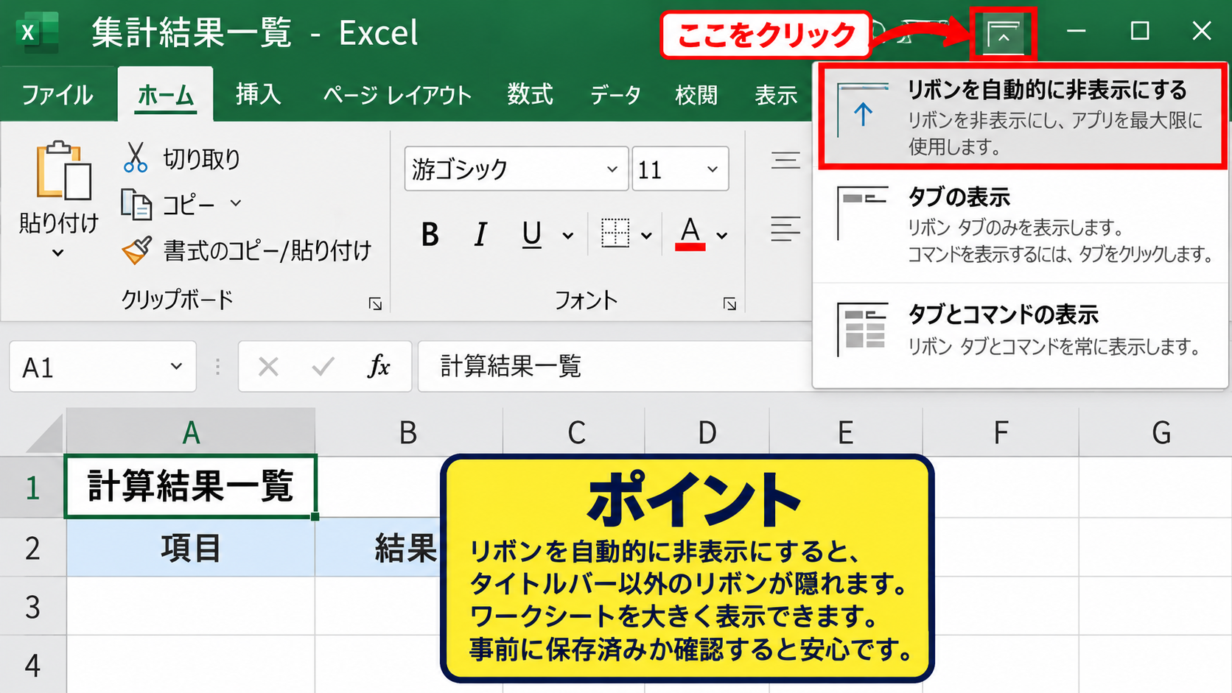The width and height of the screenshot is (1232, 693).
Task: Toggle Underline formatting
Action: pyautogui.click(x=531, y=235)
